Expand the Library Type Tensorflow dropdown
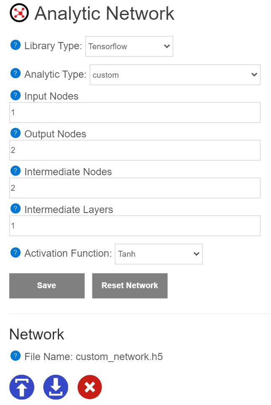The image size is (271, 405). (129, 47)
